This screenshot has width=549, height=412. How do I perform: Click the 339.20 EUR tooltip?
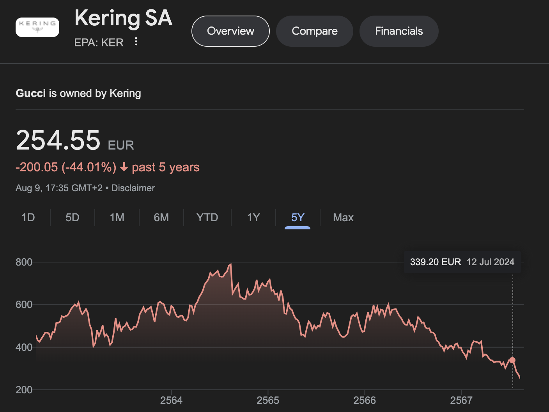click(462, 262)
